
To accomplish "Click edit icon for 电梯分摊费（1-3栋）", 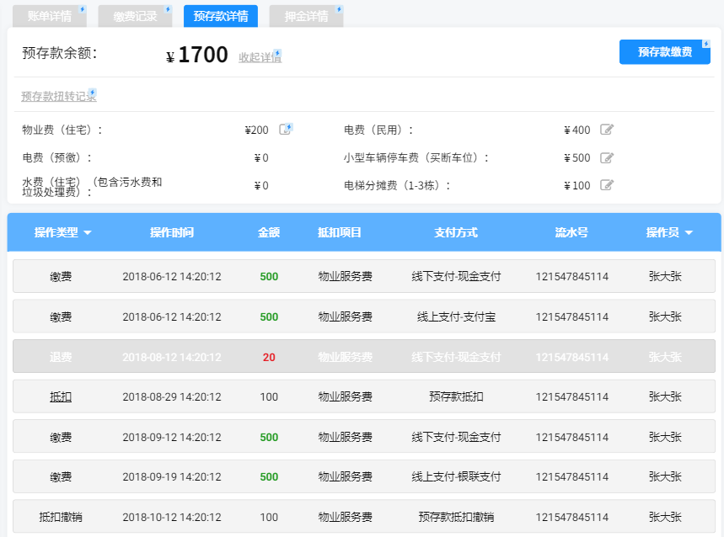I will 607,185.
